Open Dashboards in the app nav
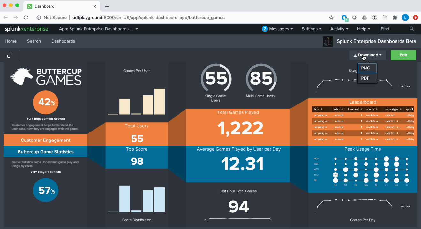The width and height of the screenshot is (421, 229). (63, 41)
